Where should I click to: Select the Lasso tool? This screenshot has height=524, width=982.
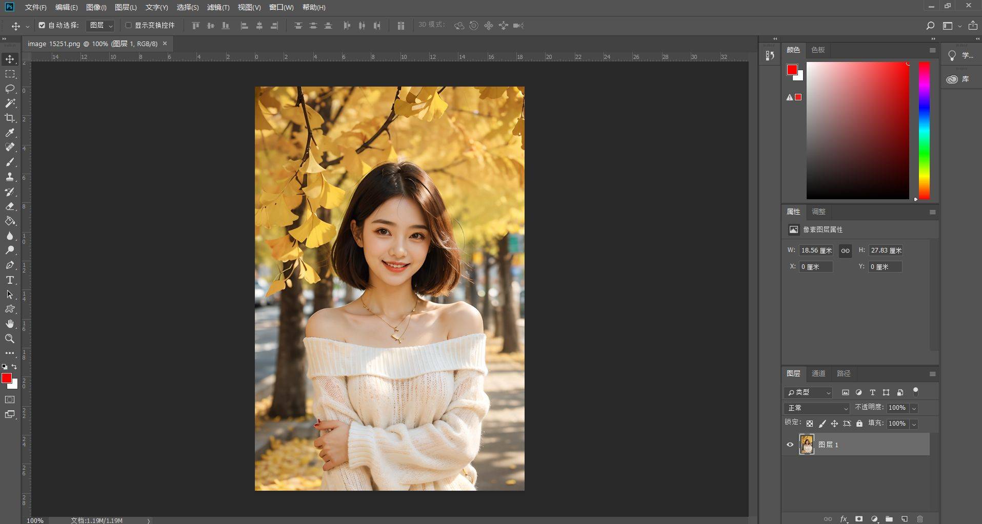click(x=10, y=89)
